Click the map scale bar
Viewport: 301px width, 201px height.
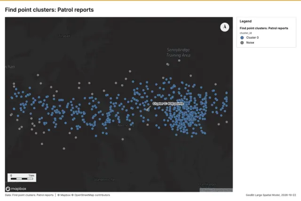pyautogui.click(x=22, y=177)
